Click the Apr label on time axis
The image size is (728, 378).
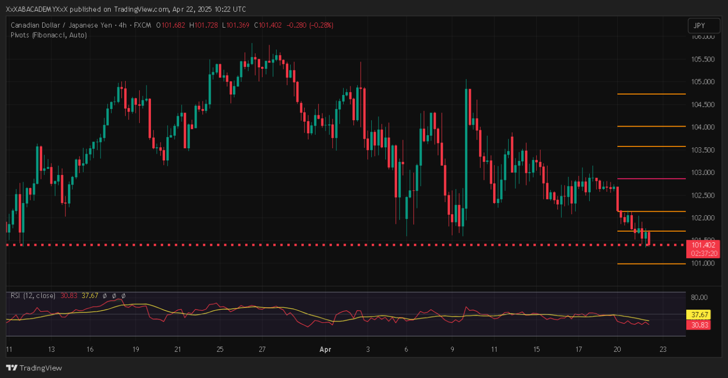[325, 349]
